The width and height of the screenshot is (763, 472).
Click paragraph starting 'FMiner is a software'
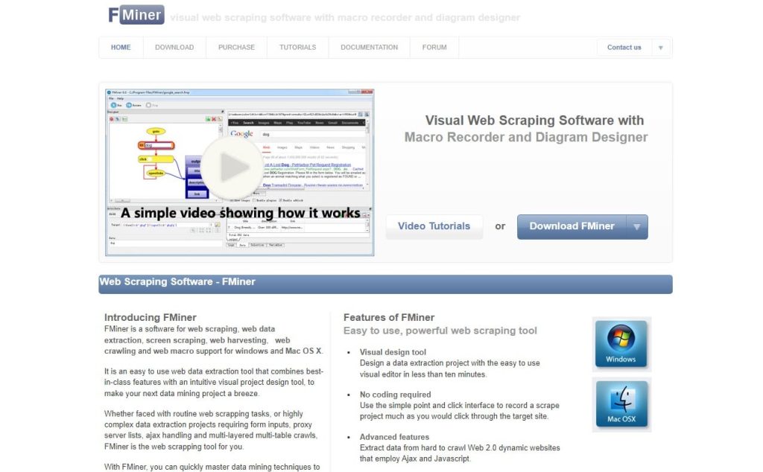click(214, 339)
